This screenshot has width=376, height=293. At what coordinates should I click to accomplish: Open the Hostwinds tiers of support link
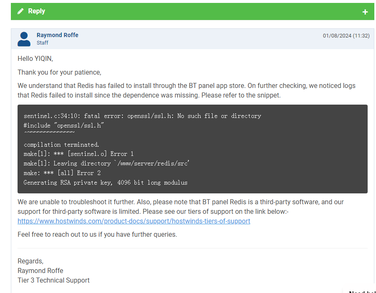pos(134,221)
